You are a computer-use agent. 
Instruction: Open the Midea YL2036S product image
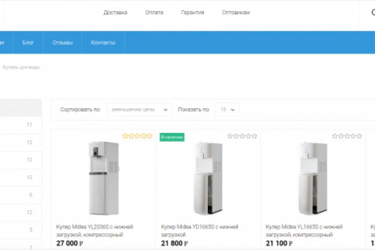tap(103, 178)
